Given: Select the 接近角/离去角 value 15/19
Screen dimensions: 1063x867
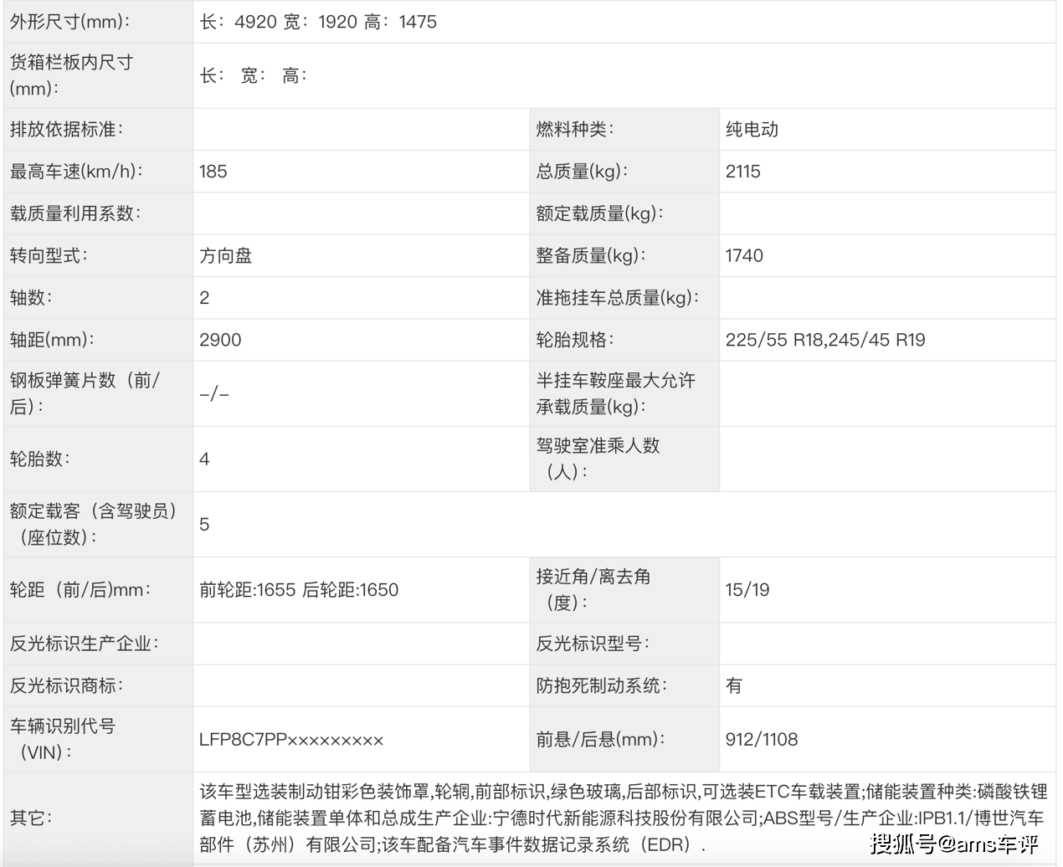Looking at the screenshot, I should (x=747, y=590).
